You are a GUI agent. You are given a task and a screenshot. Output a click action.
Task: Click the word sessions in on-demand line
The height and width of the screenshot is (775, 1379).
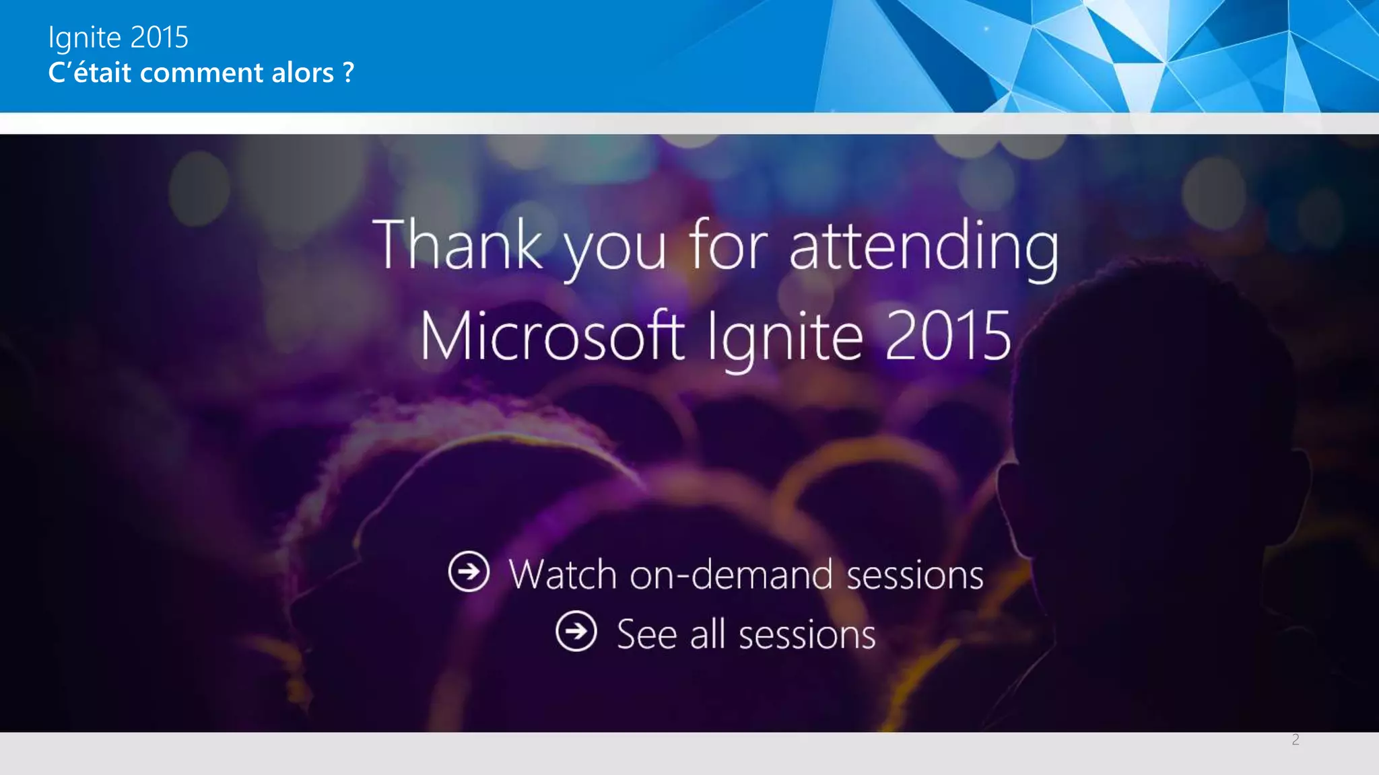[x=914, y=575]
